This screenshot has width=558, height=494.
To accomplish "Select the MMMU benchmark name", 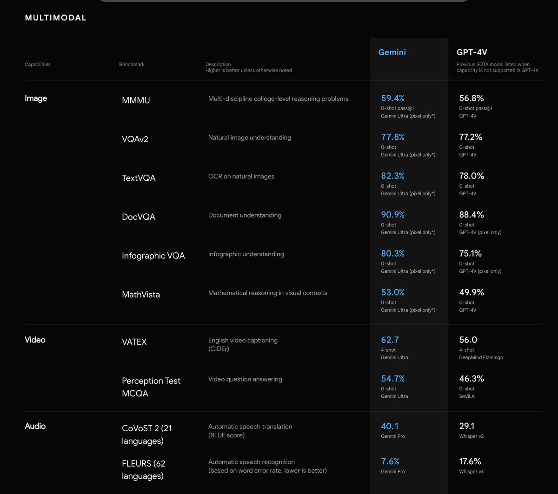I will click(136, 100).
